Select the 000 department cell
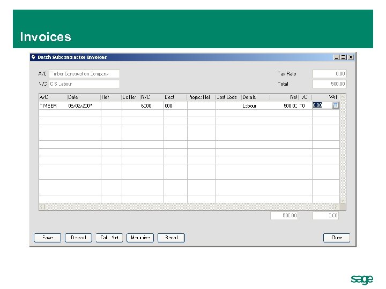 point(175,105)
